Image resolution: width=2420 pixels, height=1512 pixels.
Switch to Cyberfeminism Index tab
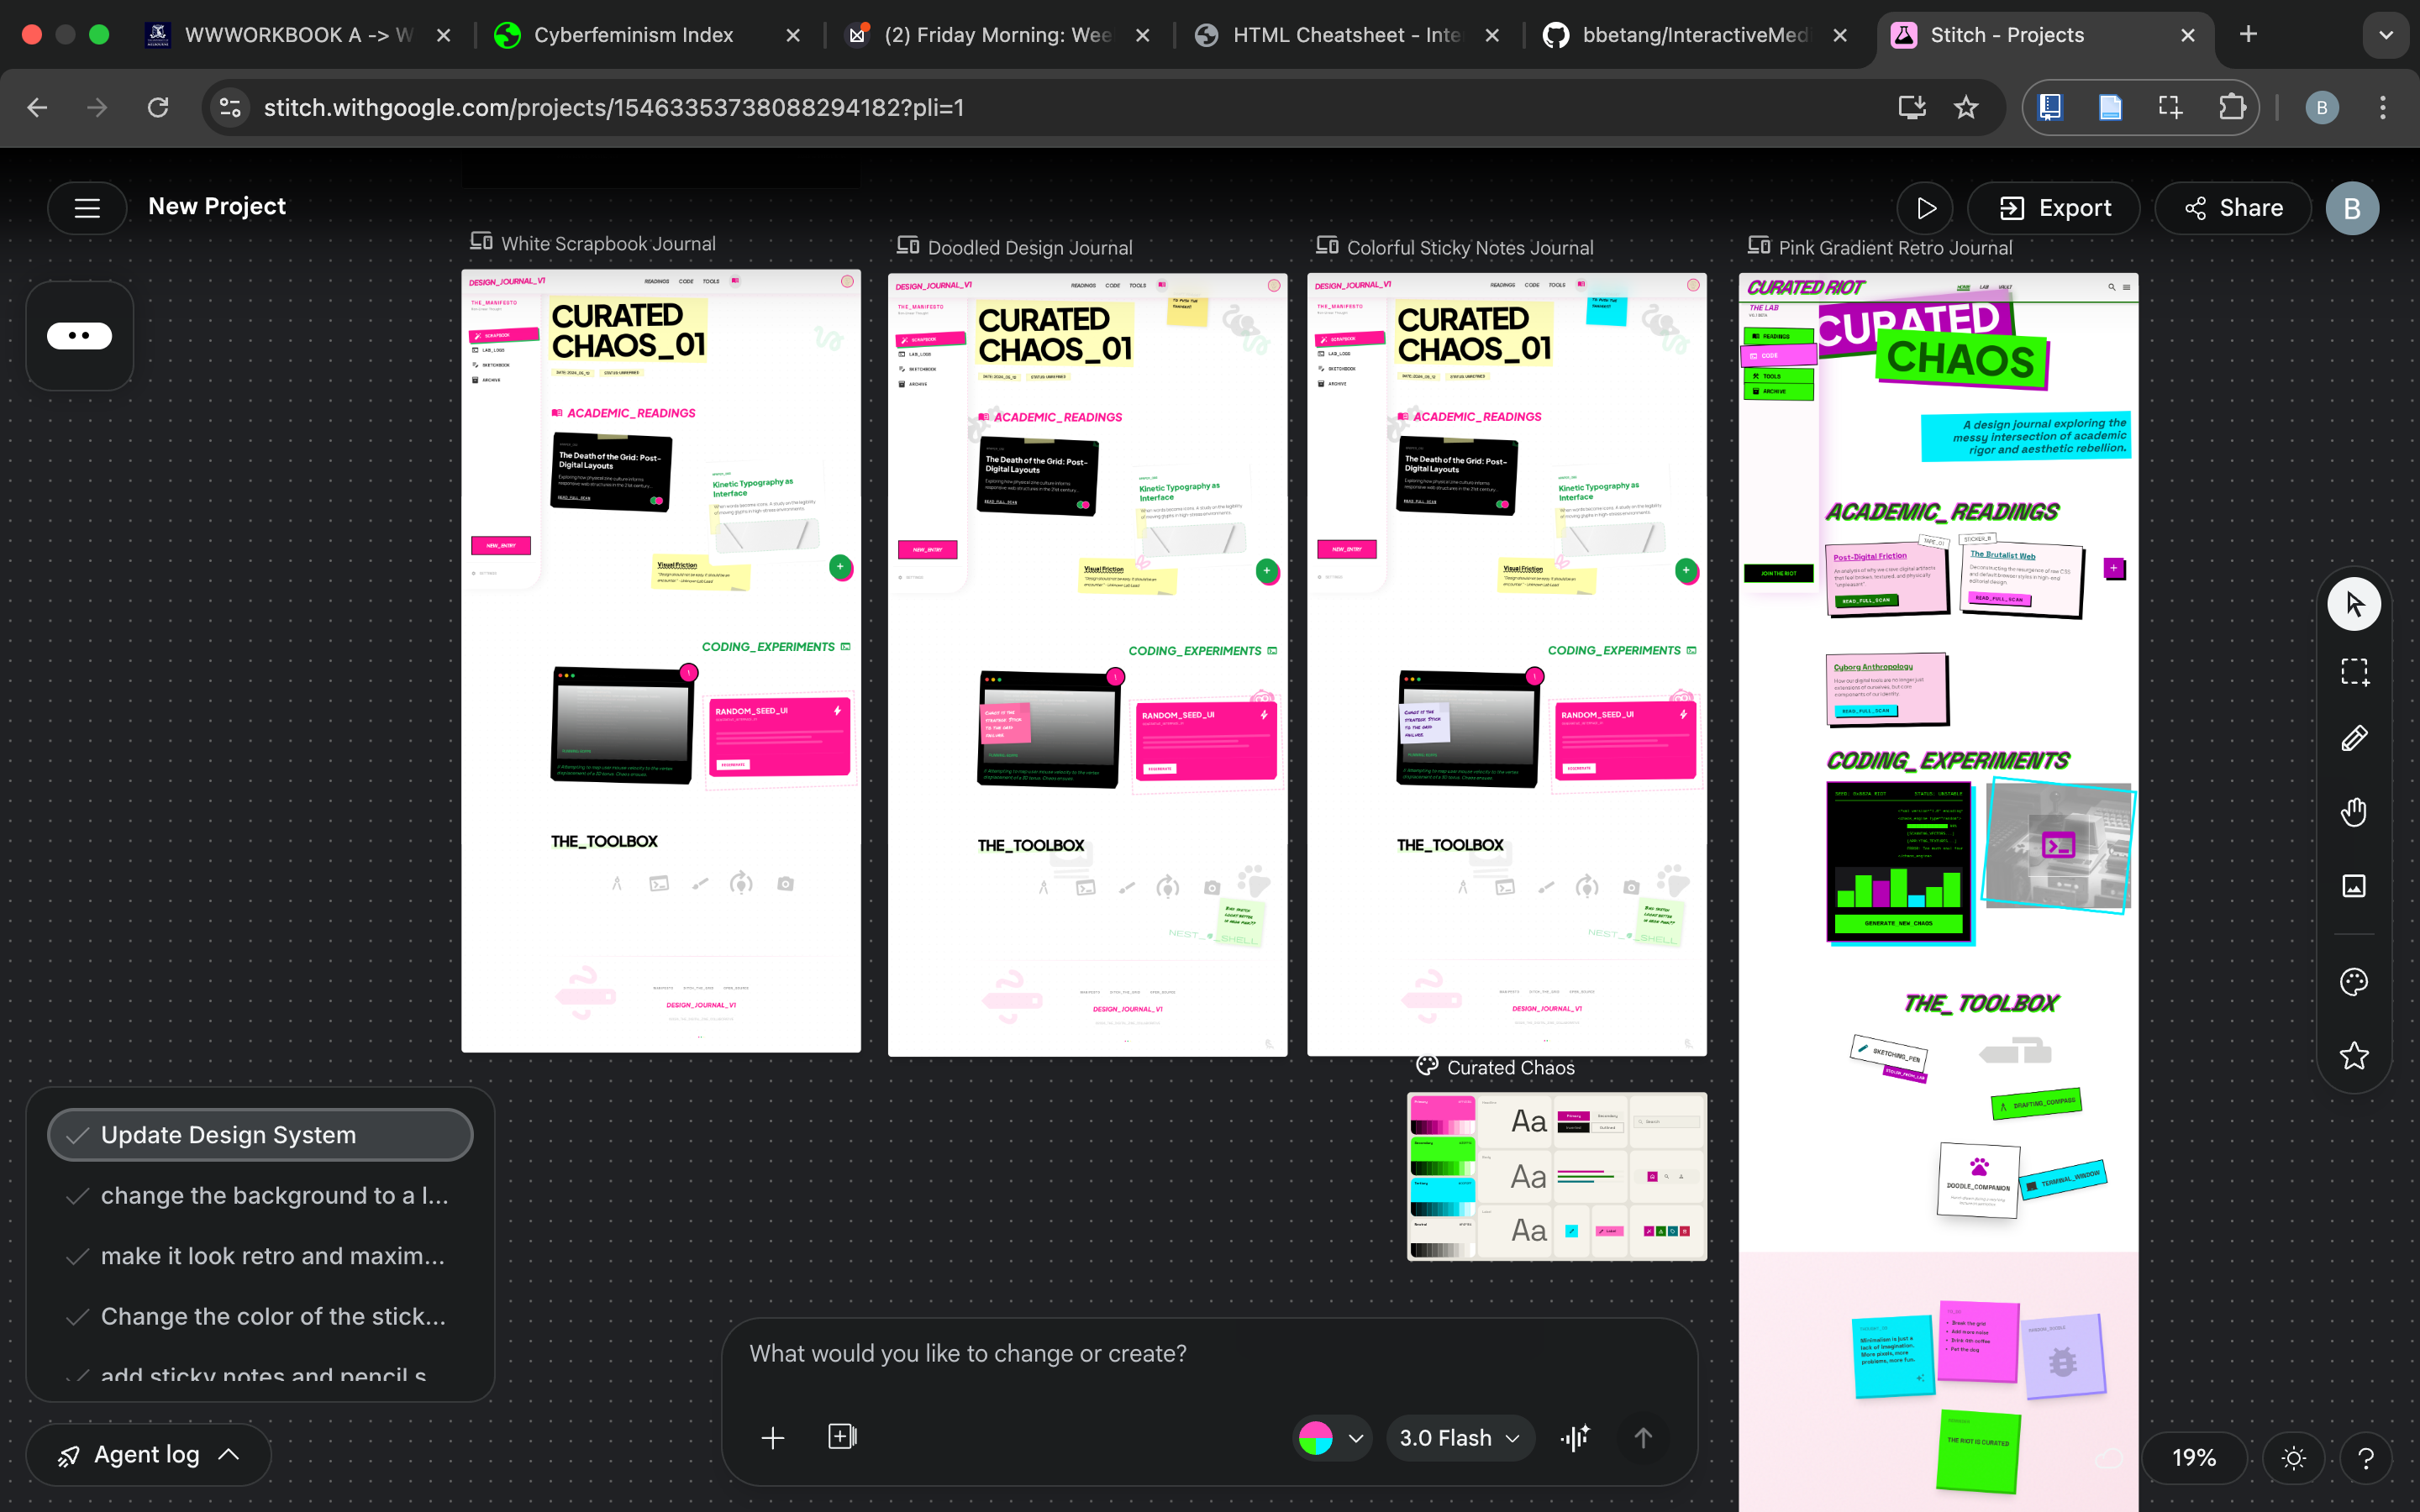pos(633,35)
